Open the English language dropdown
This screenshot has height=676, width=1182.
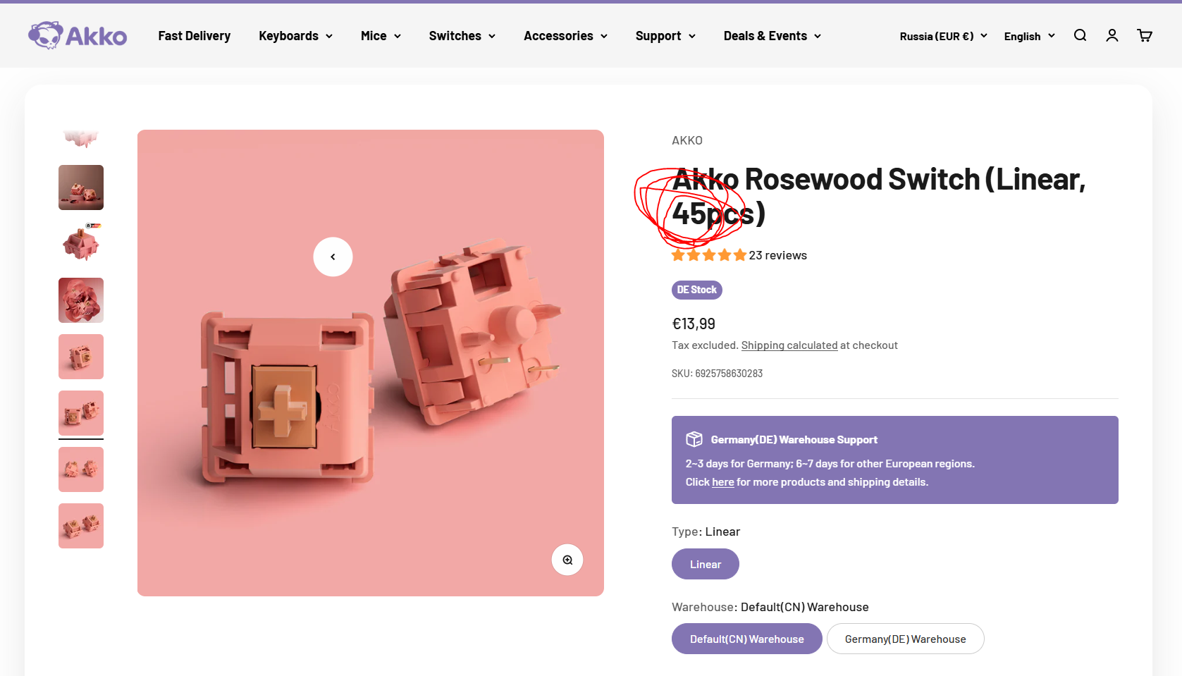click(x=1029, y=36)
